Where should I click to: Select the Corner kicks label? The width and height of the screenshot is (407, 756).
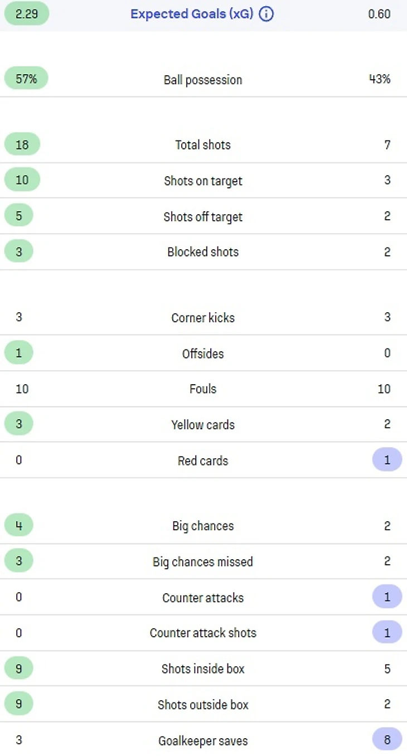203,318
